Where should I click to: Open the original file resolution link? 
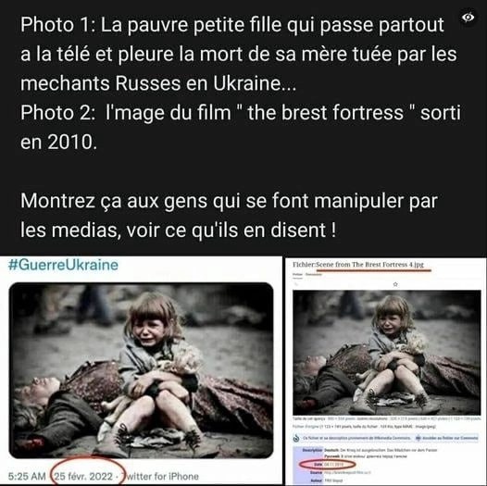pos(305,427)
